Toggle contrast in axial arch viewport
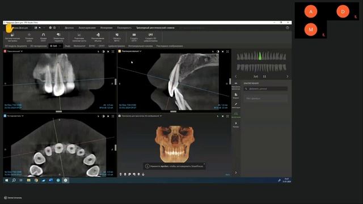 [x=103, y=116]
